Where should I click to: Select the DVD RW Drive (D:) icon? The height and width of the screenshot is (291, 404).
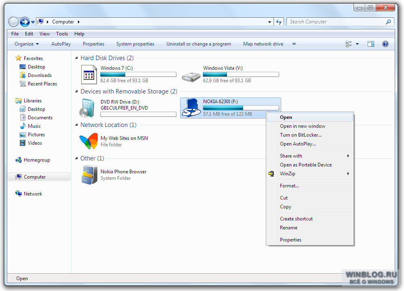(87, 108)
